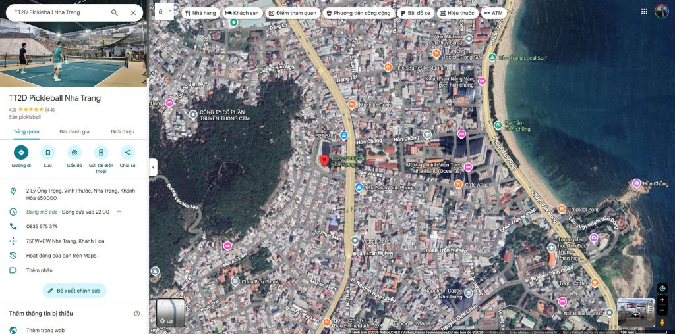Click the Đề xuất chỉnh sửa button

tap(74, 291)
